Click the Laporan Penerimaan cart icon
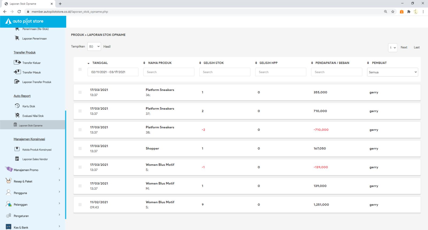This screenshot has width=428, height=230. click(x=17, y=38)
